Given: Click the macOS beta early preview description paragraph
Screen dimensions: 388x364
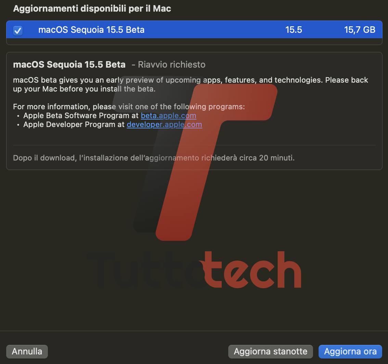Looking at the screenshot, I should pyautogui.click(x=191, y=84).
